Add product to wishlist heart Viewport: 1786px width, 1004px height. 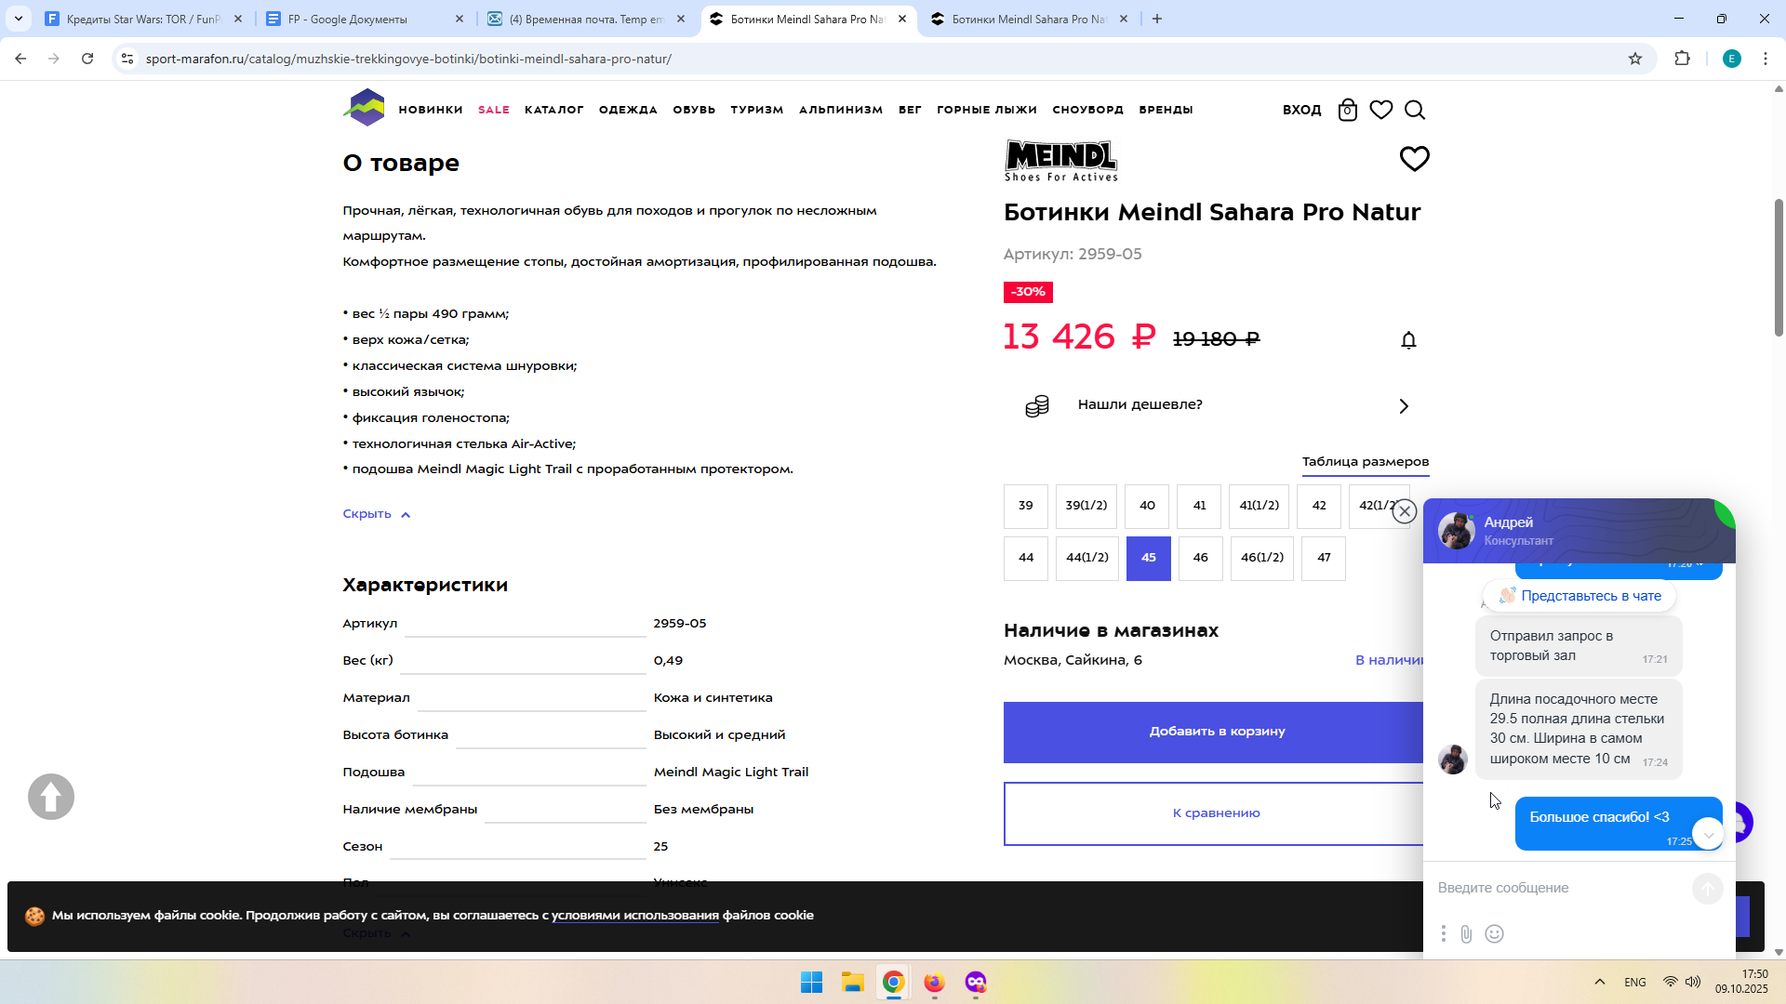pos(1414,159)
